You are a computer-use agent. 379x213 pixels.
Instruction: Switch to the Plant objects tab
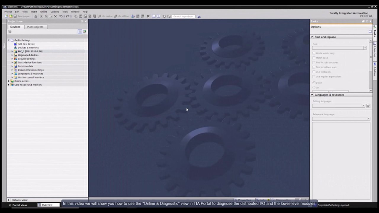point(35,27)
